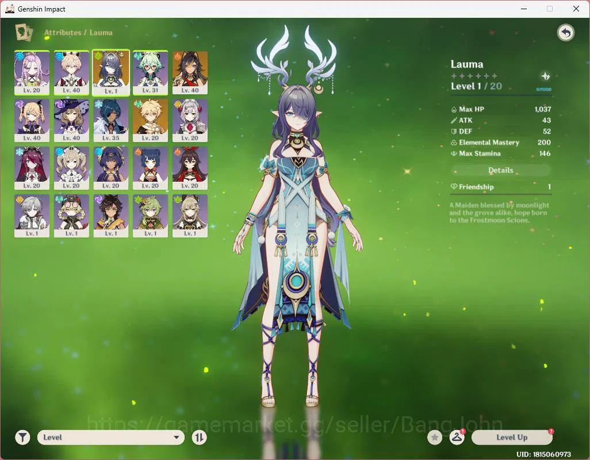Open the ascension sparkle icon beside Level
Viewport: 590px width, 460px height.
point(545,76)
